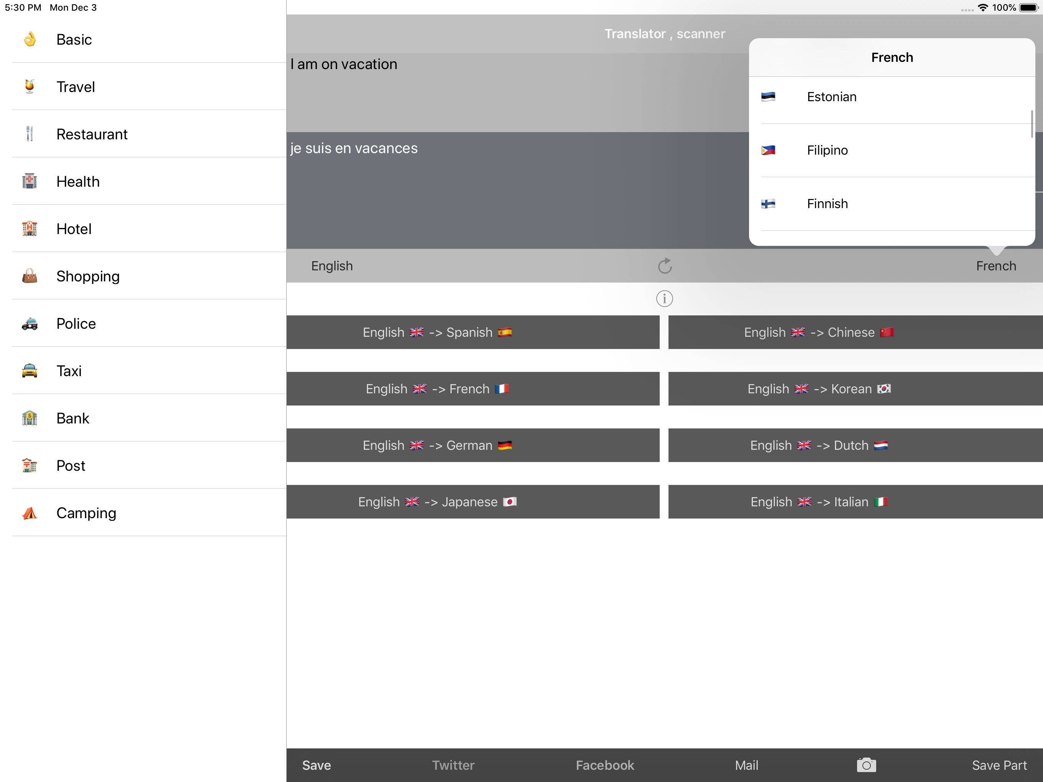Image resolution: width=1043 pixels, height=782 pixels.
Task: Tap the French popover title
Action: (x=892, y=58)
